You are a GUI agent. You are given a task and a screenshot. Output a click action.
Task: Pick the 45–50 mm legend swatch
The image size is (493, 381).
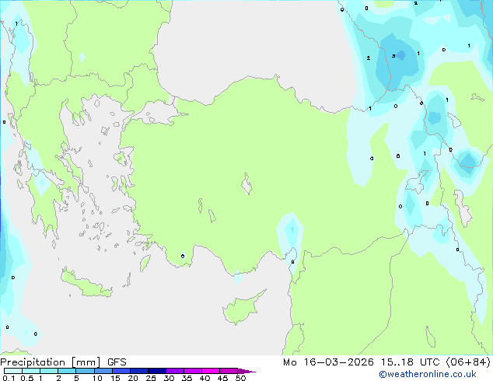[229, 371]
